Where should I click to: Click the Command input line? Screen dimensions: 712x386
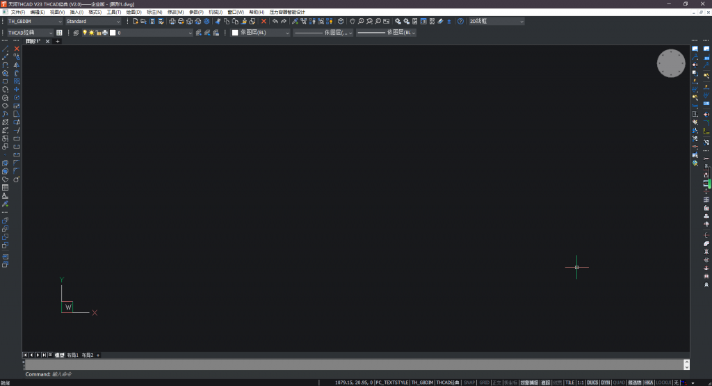tap(348, 374)
